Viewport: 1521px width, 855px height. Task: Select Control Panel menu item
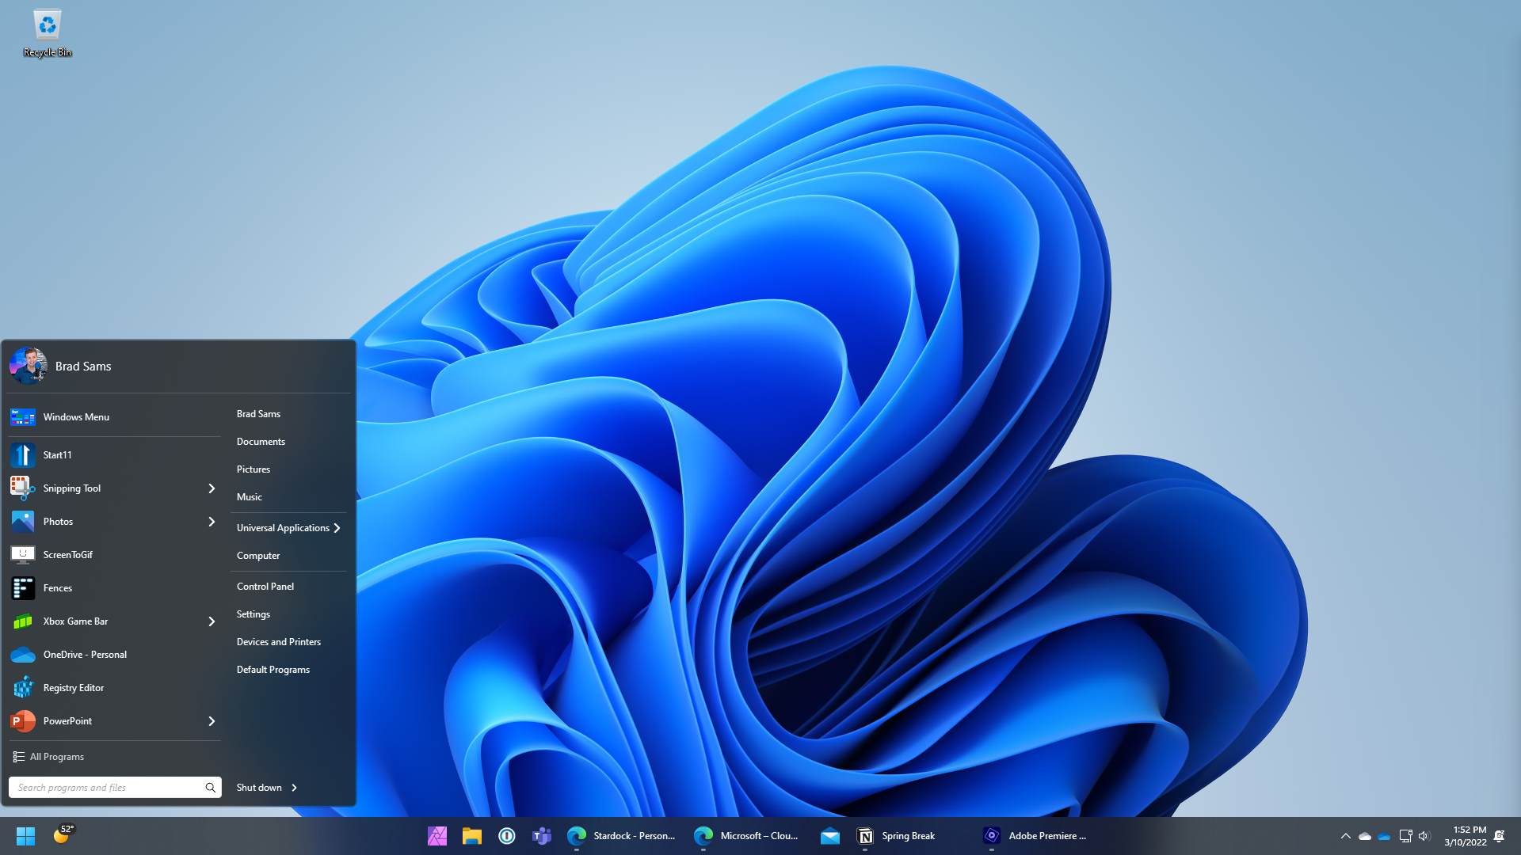(265, 586)
